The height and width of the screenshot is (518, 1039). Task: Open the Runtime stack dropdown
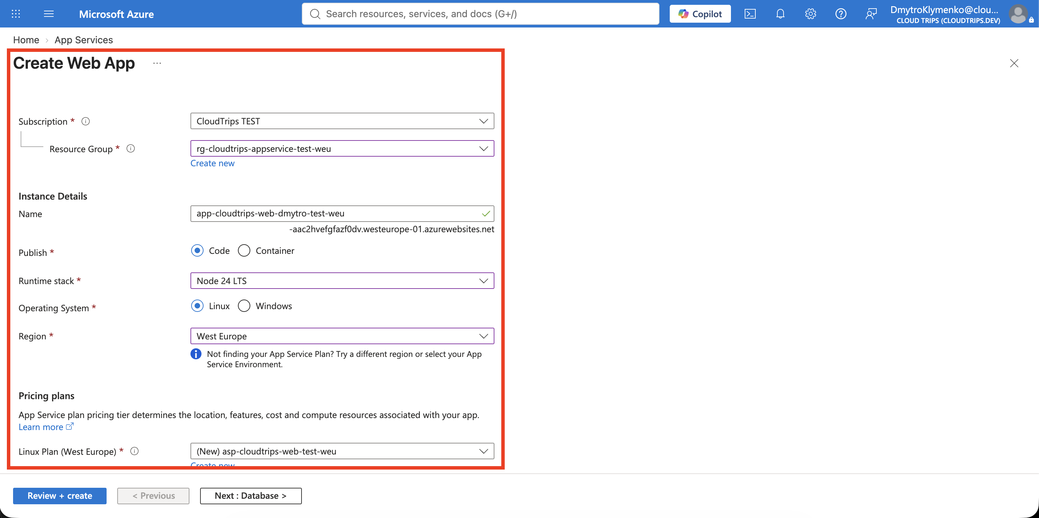(342, 281)
